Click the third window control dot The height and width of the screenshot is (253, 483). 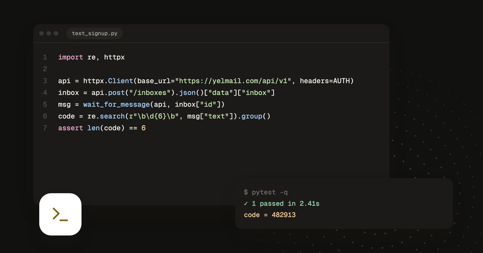tap(56, 33)
